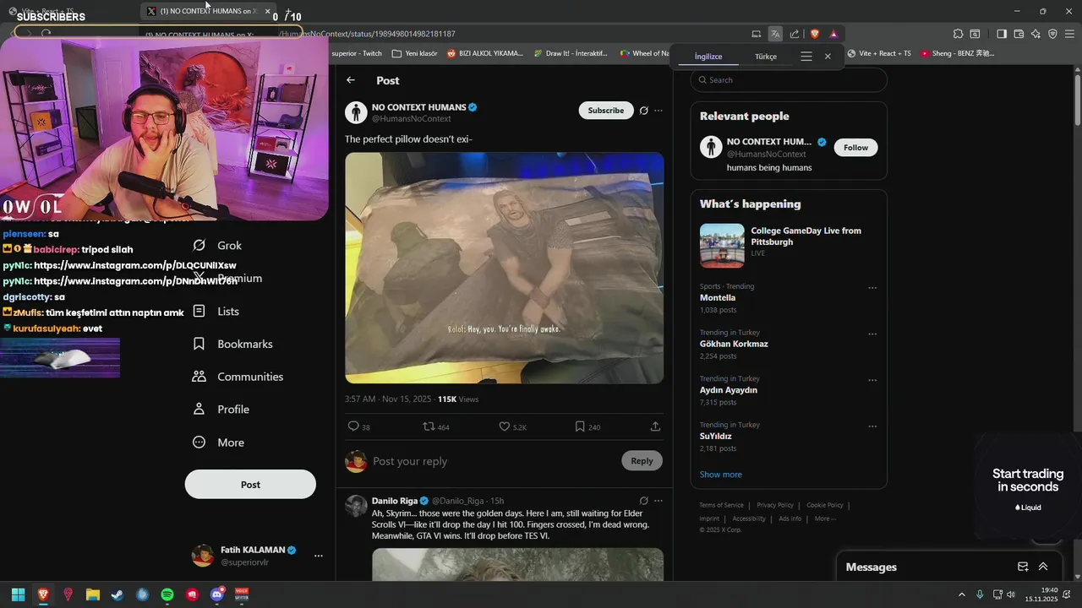Click the Show more link under trends

point(721,475)
